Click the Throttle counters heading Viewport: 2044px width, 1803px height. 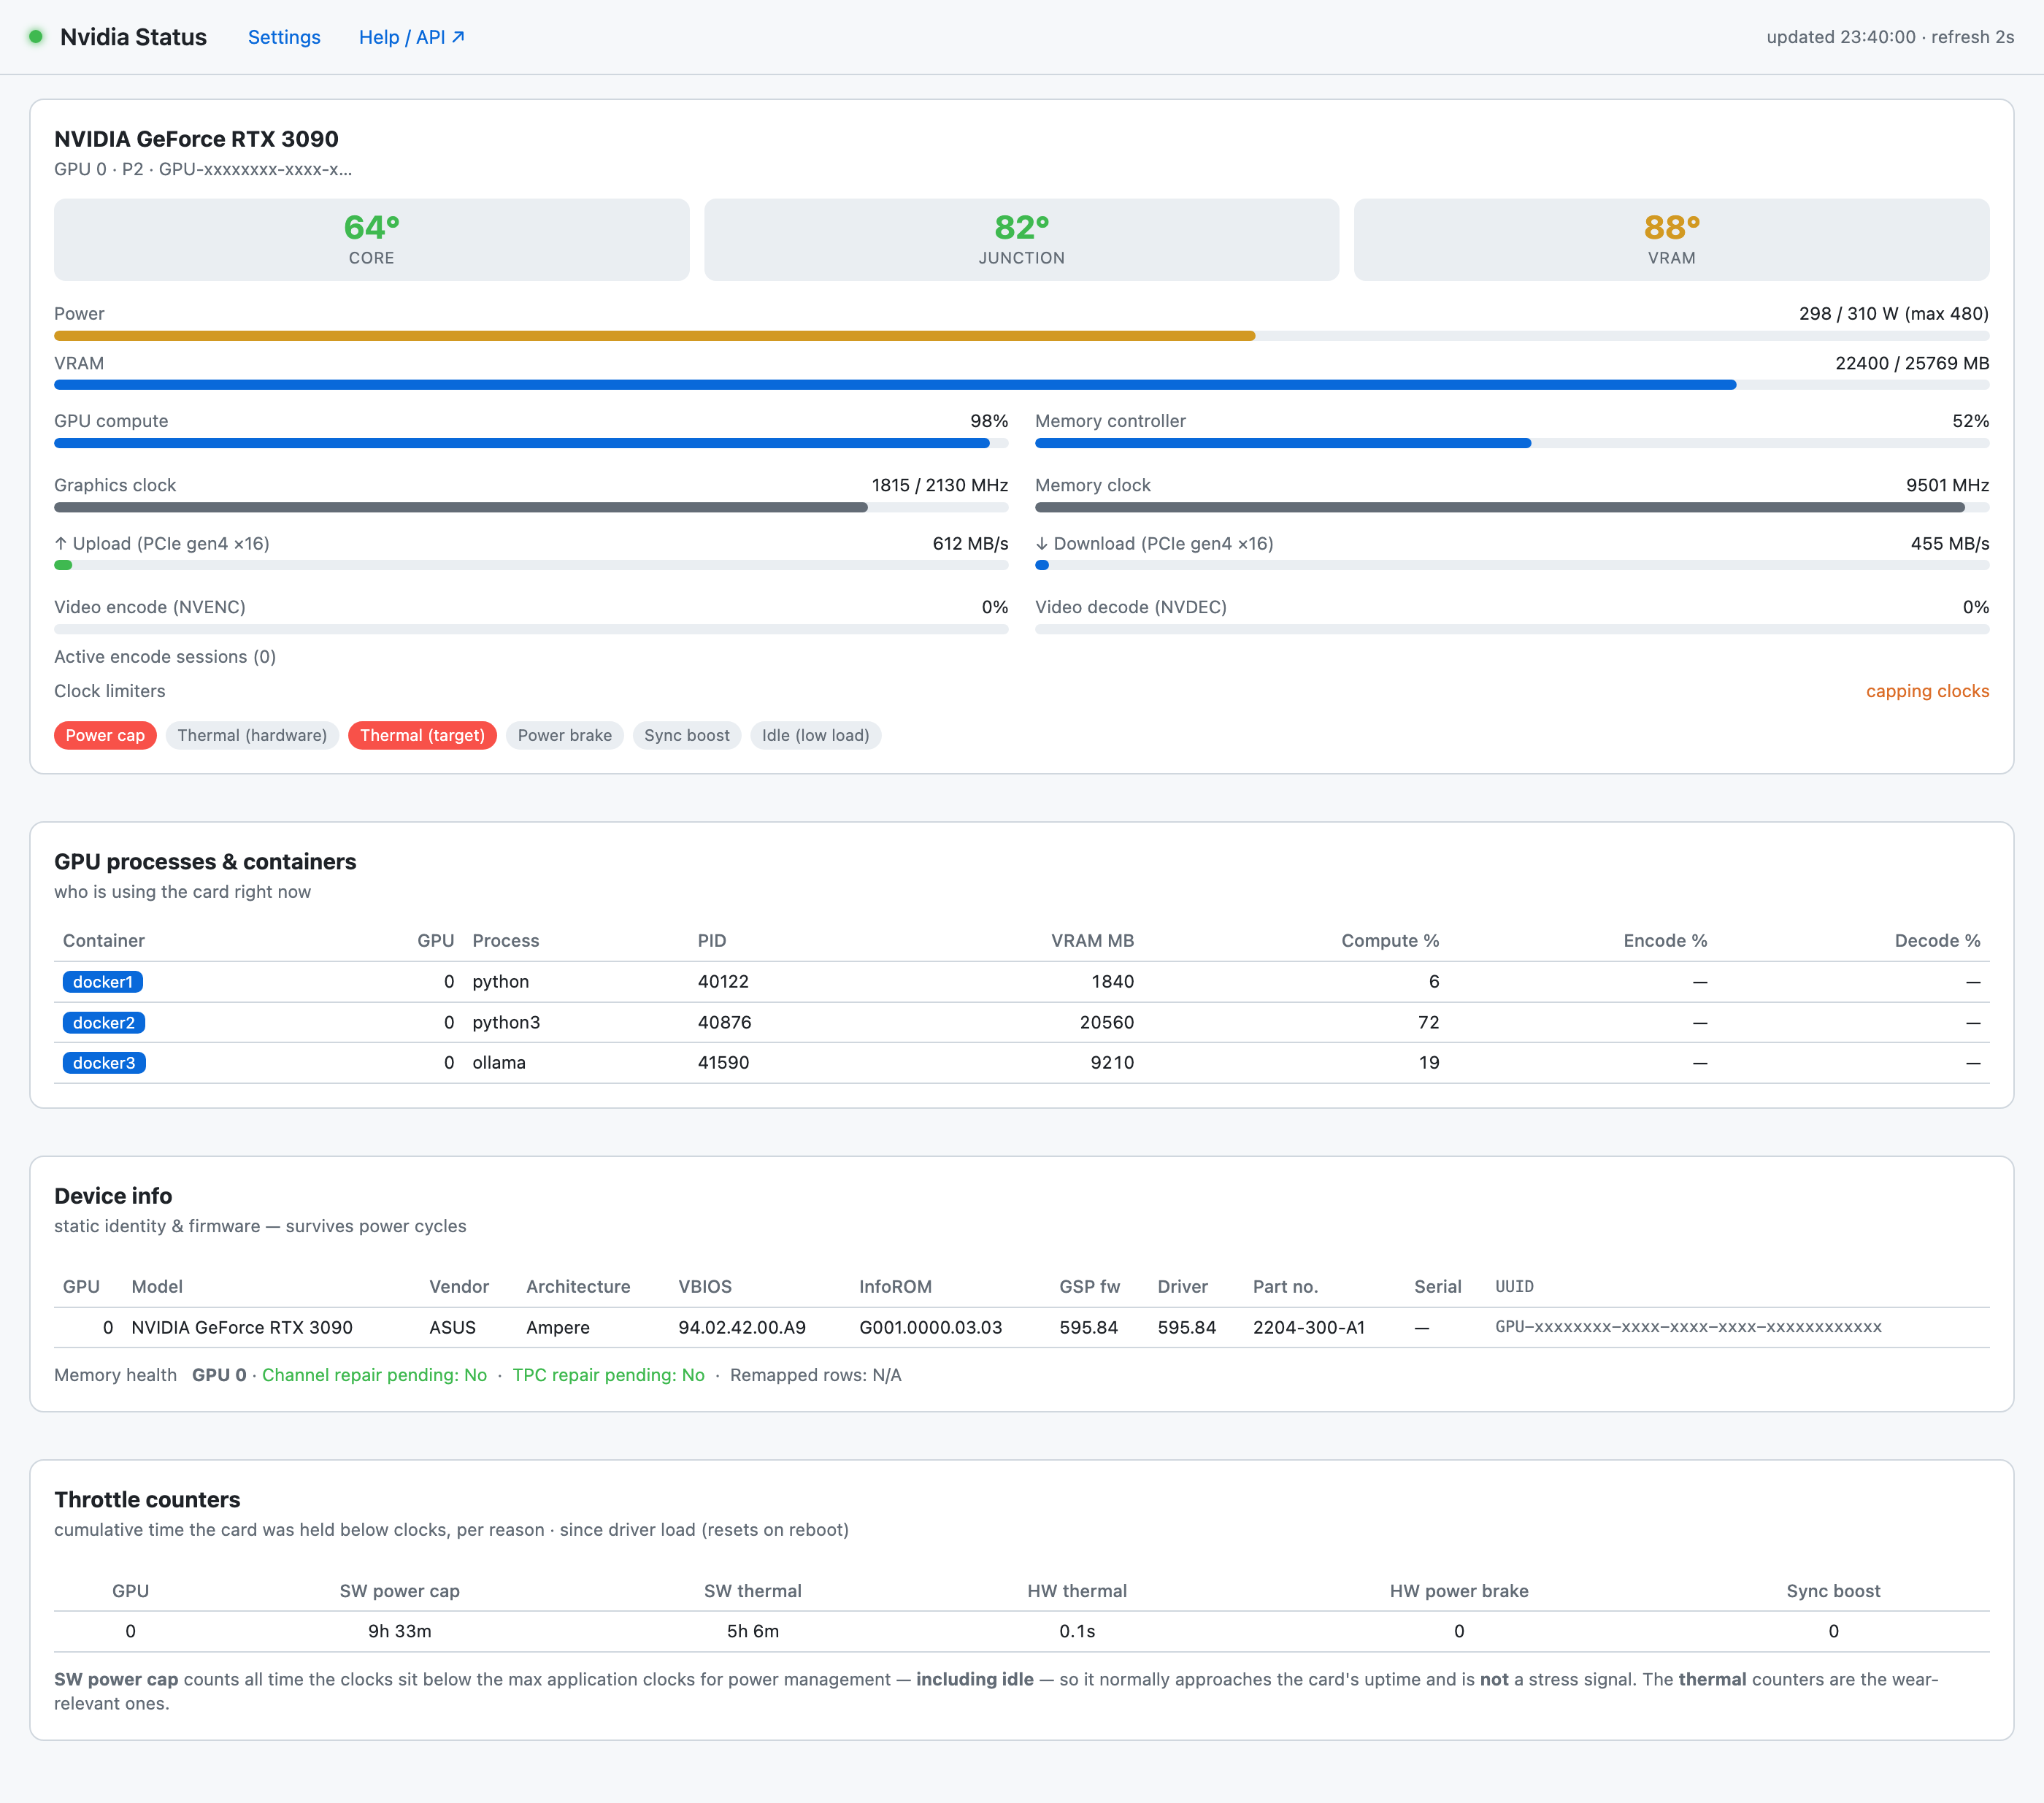147,1500
